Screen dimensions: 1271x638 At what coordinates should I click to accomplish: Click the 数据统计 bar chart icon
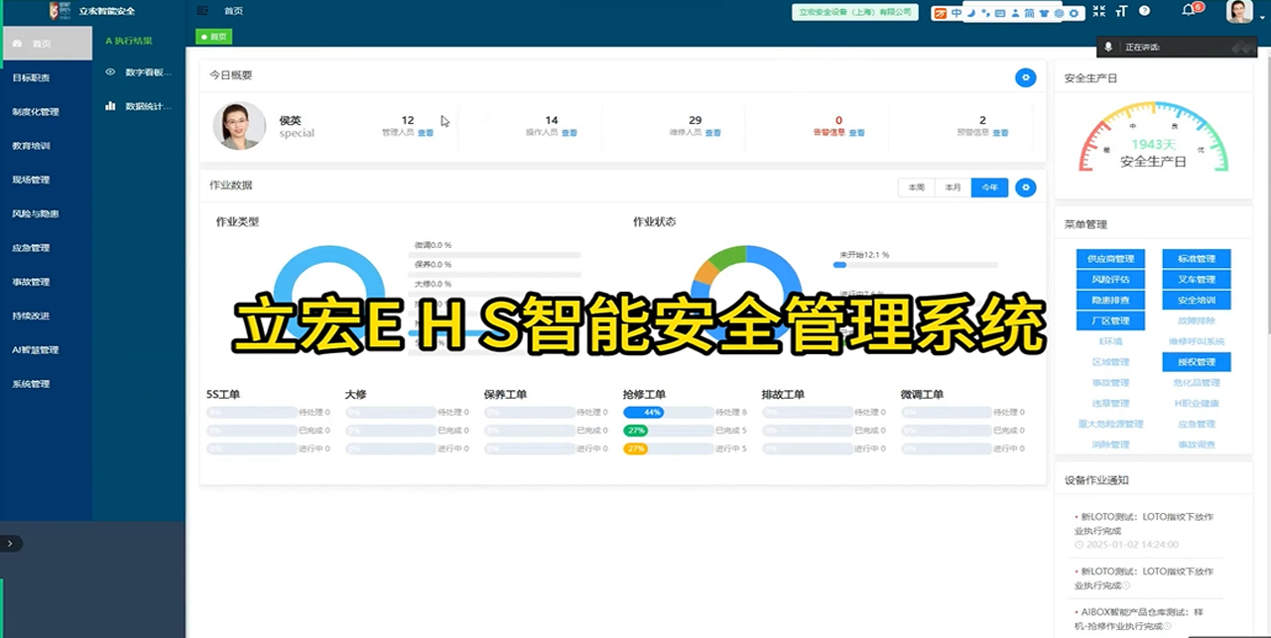click(110, 106)
